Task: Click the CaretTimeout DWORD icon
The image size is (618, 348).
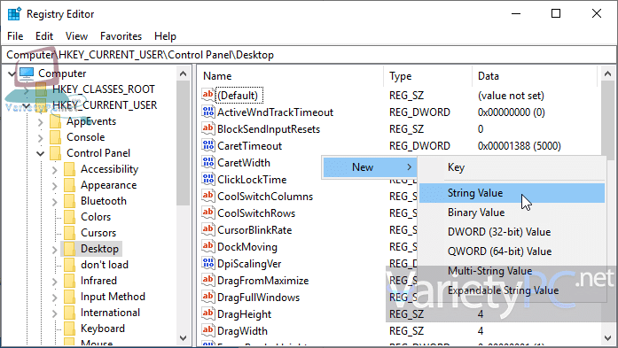Action: 208,145
